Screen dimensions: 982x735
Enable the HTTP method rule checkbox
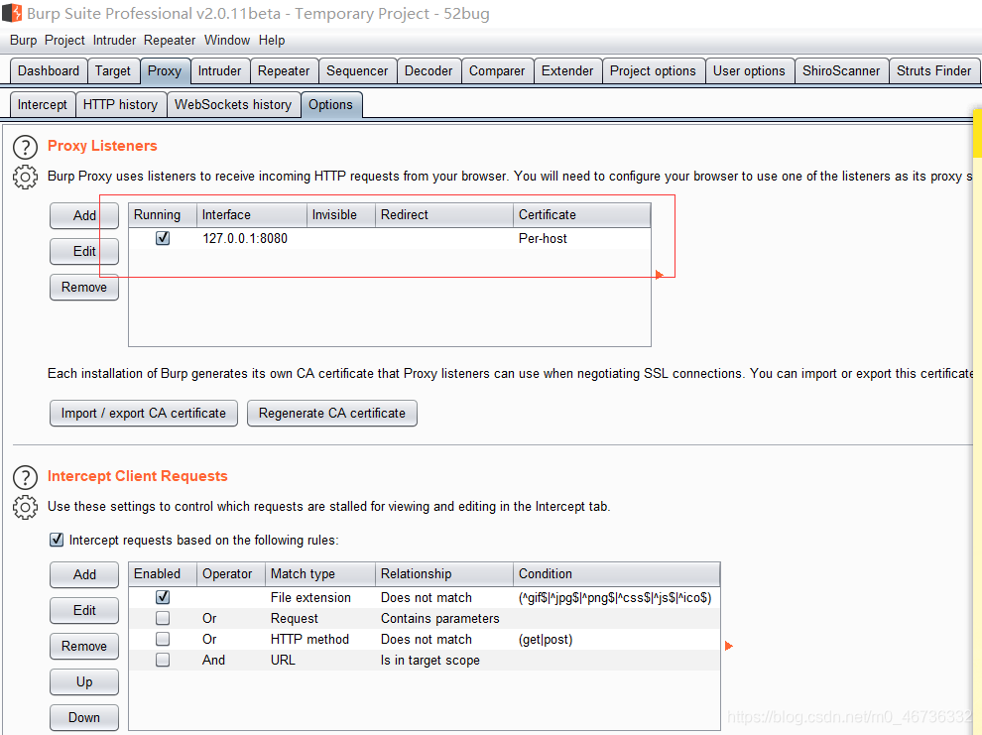[x=163, y=639]
